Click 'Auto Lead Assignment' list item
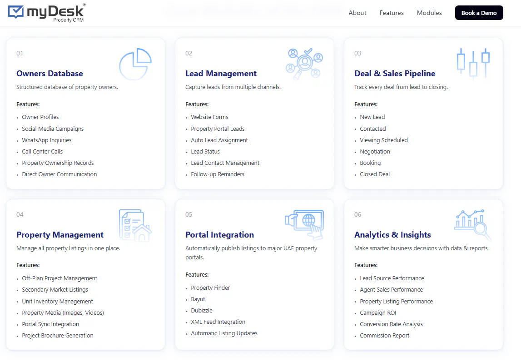The width and height of the screenshot is (521, 362). tap(219, 140)
